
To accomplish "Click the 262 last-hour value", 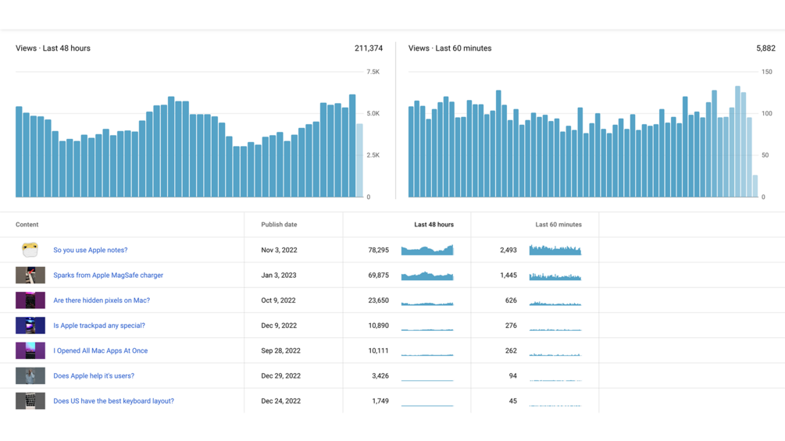I will coord(511,350).
